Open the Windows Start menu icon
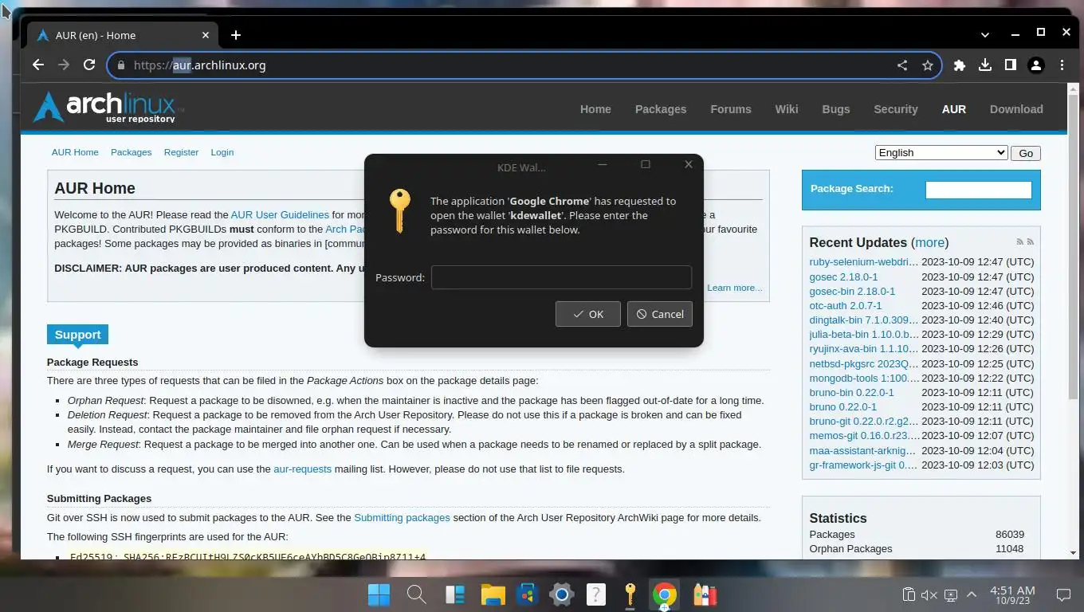Viewport: 1084px width, 612px height. coord(379,594)
